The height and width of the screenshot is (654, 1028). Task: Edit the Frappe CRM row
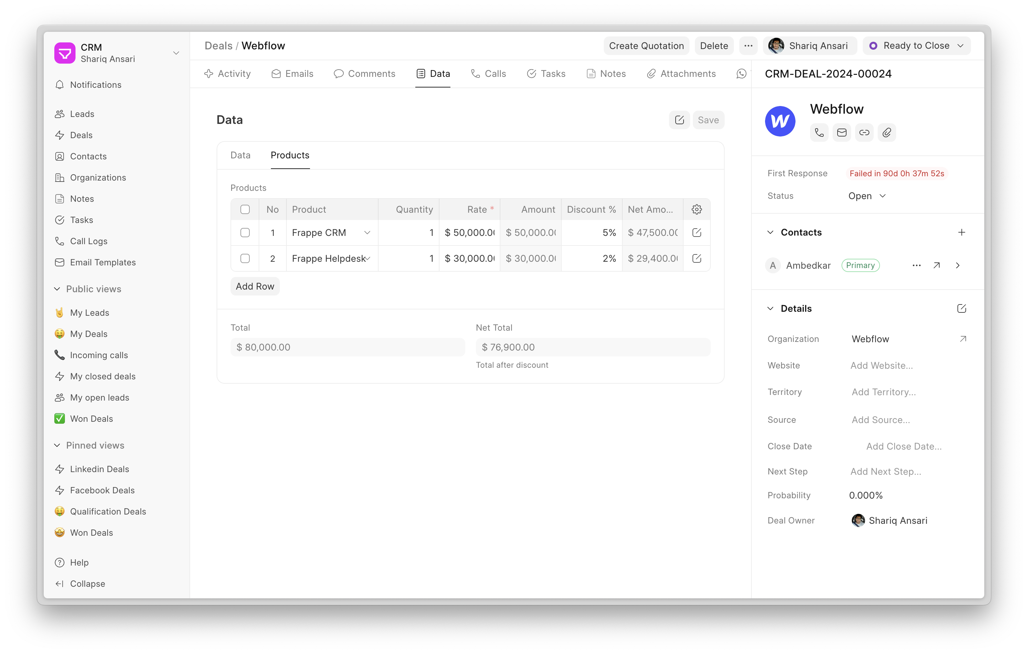tap(697, 233)
